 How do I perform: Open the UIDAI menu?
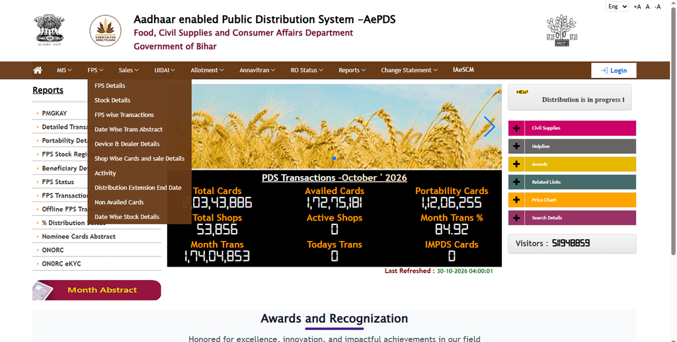click(x=165, y=70)
